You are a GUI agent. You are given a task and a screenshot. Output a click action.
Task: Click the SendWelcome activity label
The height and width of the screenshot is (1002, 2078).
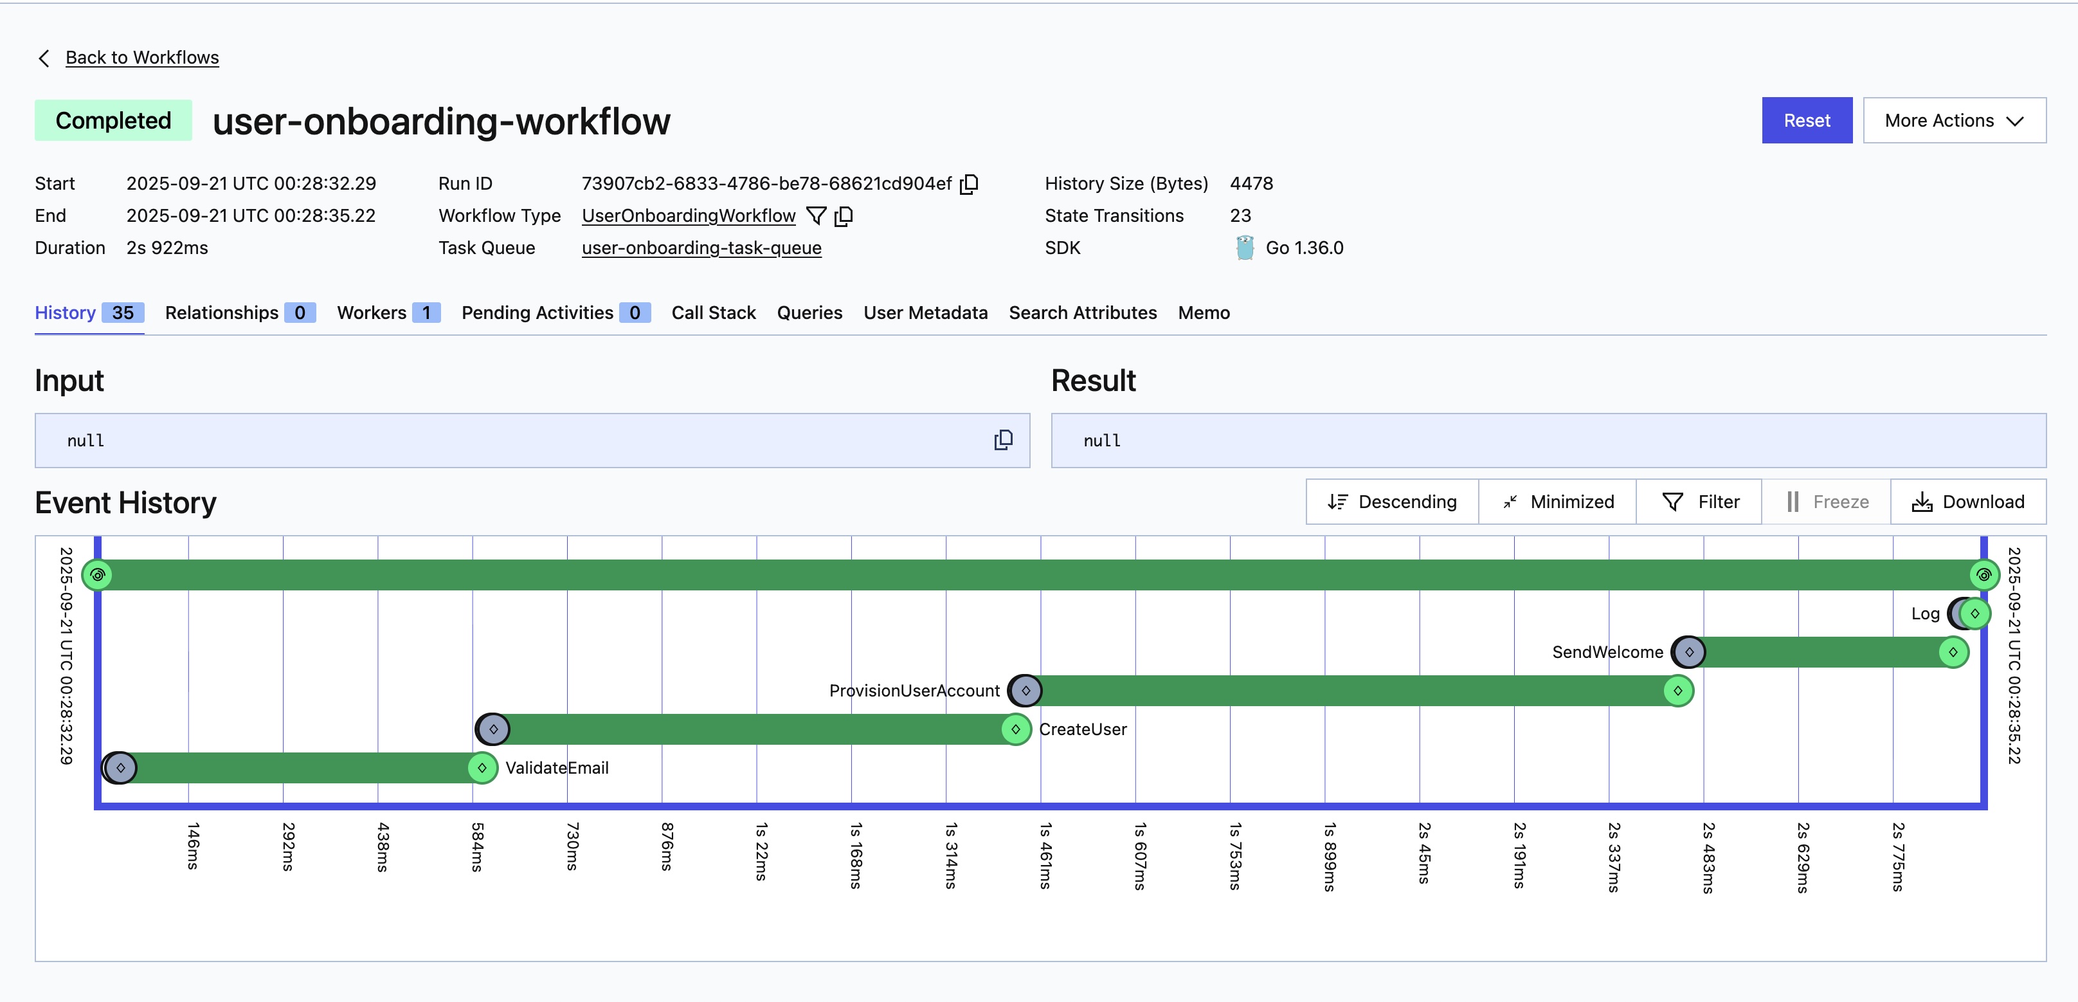(1607, 652)
